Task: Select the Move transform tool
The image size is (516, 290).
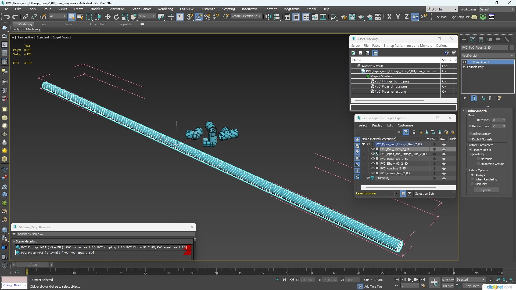Action: click(107, 17)
